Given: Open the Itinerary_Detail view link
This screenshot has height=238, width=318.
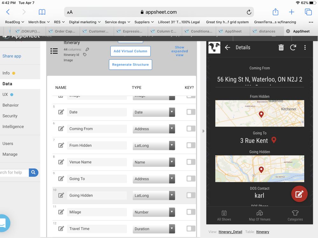Looking at the screenshot, I should coord(230,232).
